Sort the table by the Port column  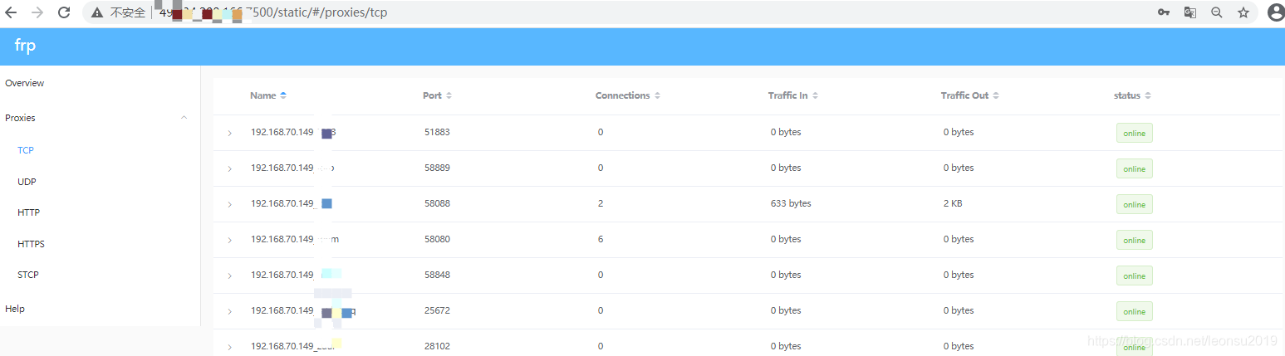coord(438,95)
